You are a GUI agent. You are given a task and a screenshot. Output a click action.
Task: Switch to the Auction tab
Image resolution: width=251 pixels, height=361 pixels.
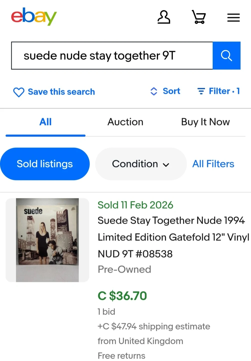[125, 122]
